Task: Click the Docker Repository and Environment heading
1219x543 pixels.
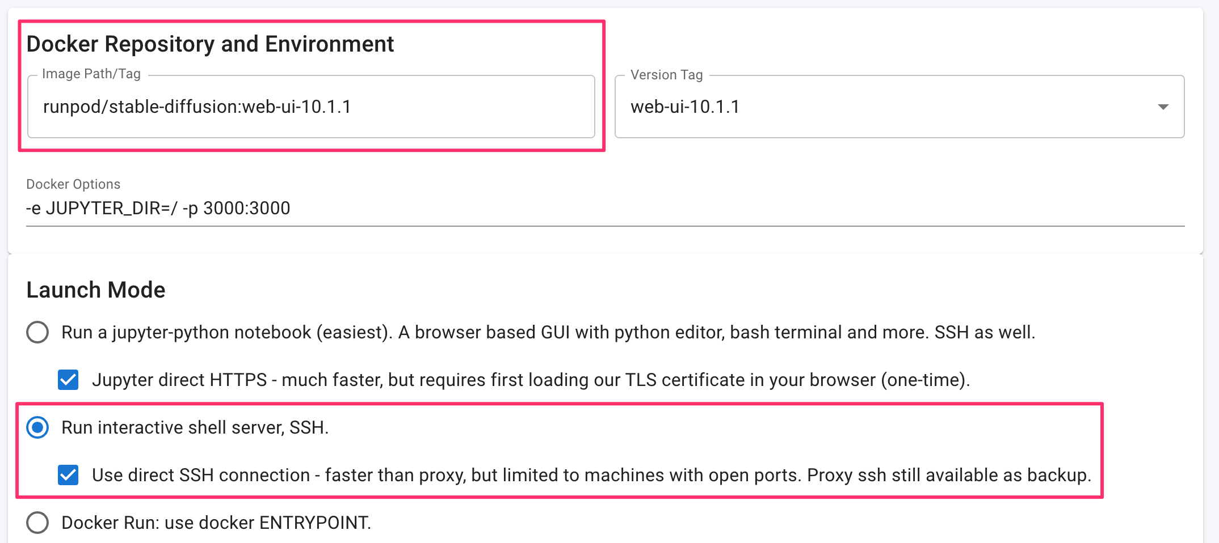Action: pyautogui.click(x=210, y=44)
